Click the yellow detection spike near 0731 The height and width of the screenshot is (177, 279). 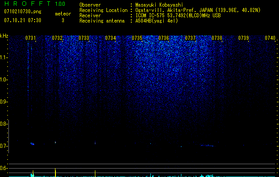(x=33, y=173)
